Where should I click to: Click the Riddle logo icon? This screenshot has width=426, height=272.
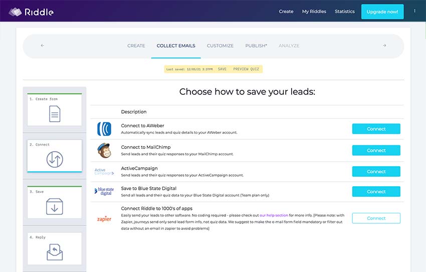tap(15, 12)
